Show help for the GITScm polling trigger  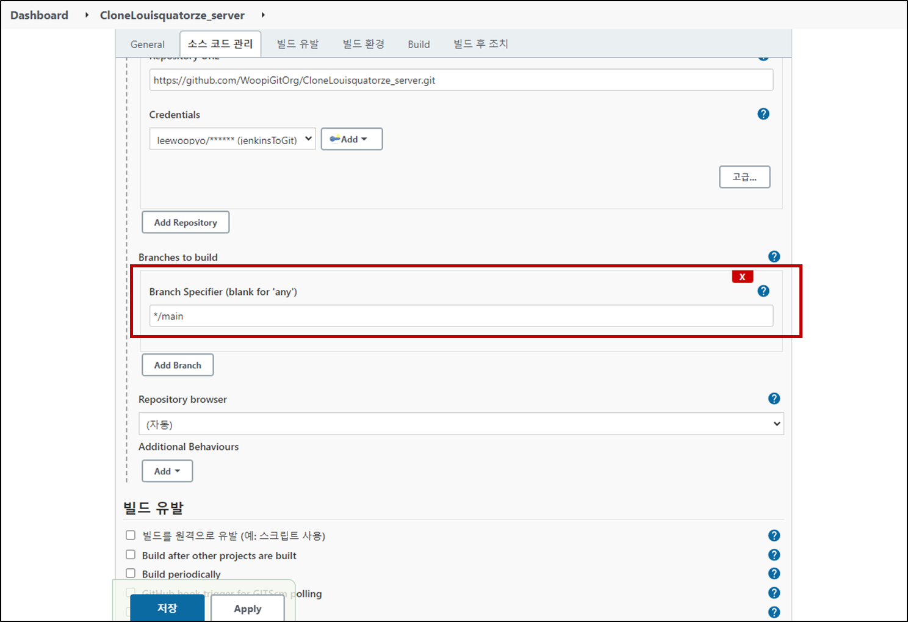[774, 593]
